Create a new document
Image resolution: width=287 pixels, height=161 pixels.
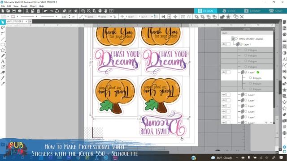3,11
